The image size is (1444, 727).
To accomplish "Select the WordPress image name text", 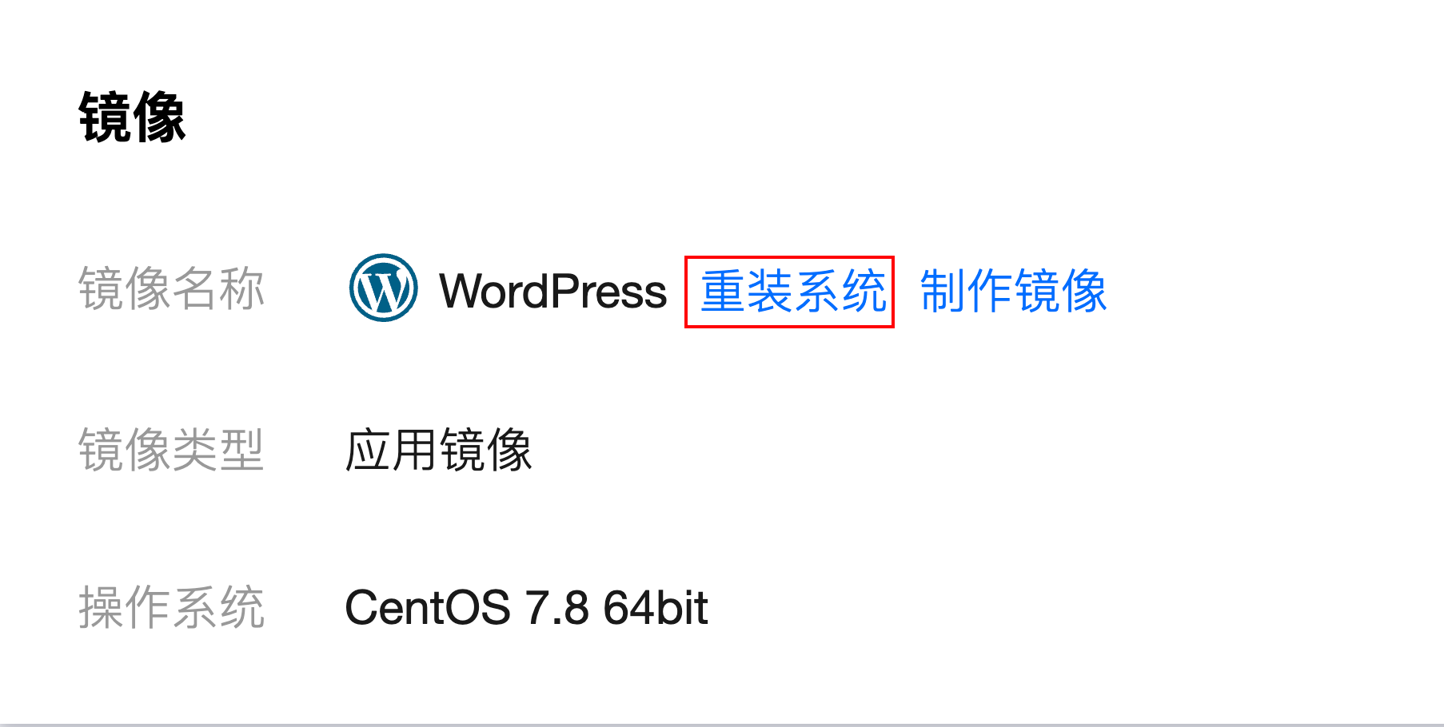I will point(552,291).
